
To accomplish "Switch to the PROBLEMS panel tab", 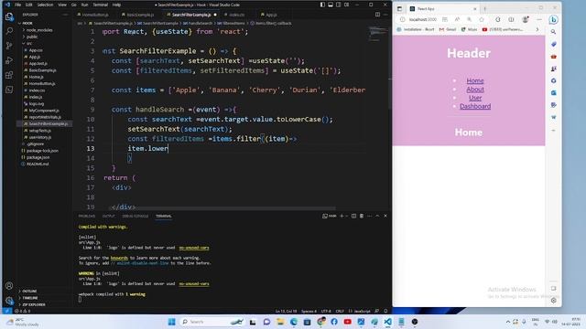I will pos(87,216).
